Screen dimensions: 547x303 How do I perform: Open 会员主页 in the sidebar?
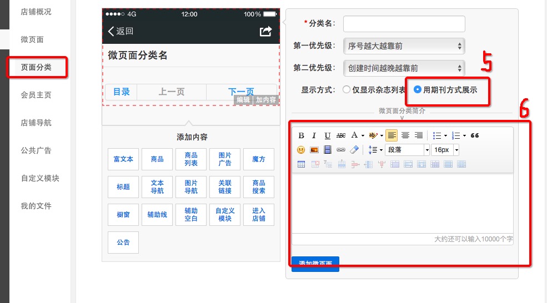[36, 95]
